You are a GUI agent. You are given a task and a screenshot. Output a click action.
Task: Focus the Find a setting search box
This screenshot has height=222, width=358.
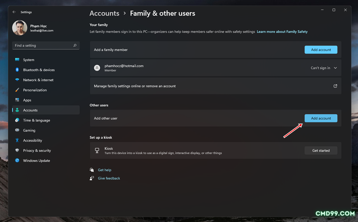point(45,46)
